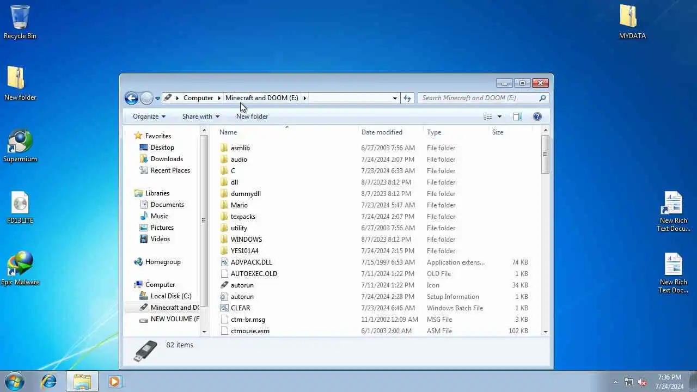Open Recent Places in navigation pane

pyautogui.click(x=170, y=170)
